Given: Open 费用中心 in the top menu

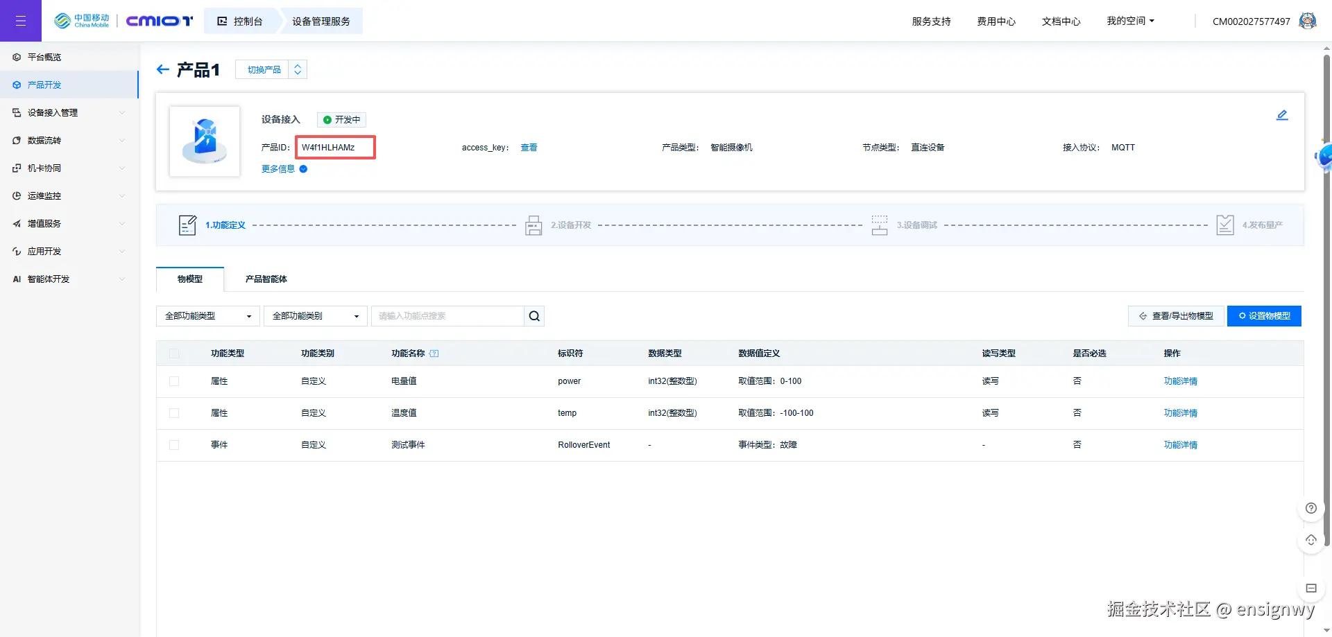Looking at the screenshot, I should tap(996, 21).
